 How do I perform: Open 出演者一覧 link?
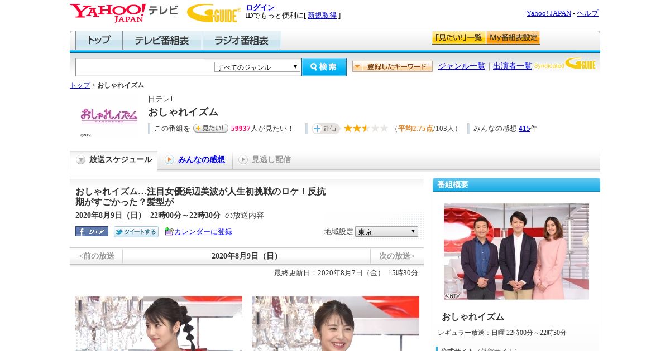(513, 66)
